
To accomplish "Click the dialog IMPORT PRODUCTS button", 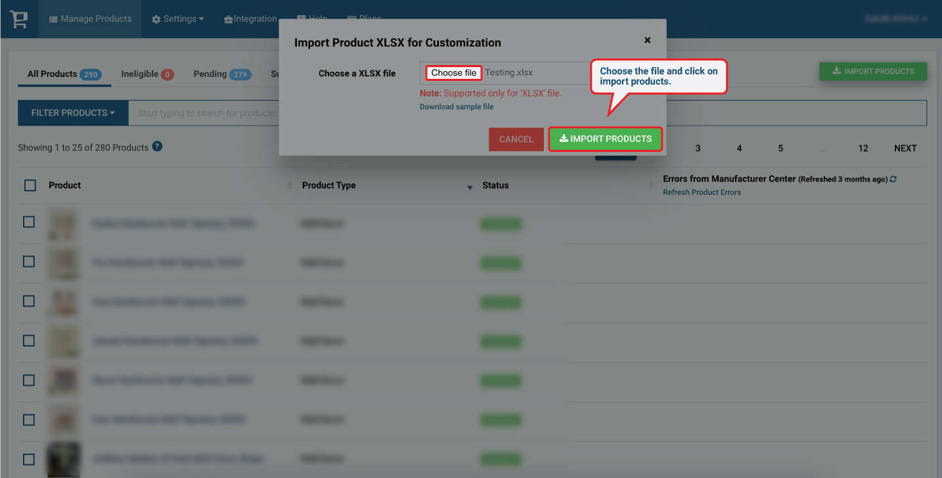I will pos(605,139).
